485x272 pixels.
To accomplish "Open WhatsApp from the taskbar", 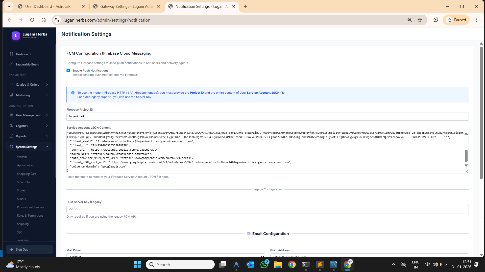I will click(264, 264).
